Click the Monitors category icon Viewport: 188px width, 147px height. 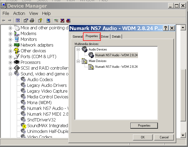[17, 39]
